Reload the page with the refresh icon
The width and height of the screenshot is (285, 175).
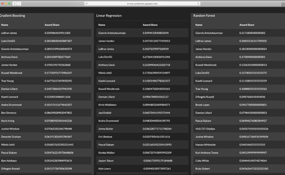point(198,4)
